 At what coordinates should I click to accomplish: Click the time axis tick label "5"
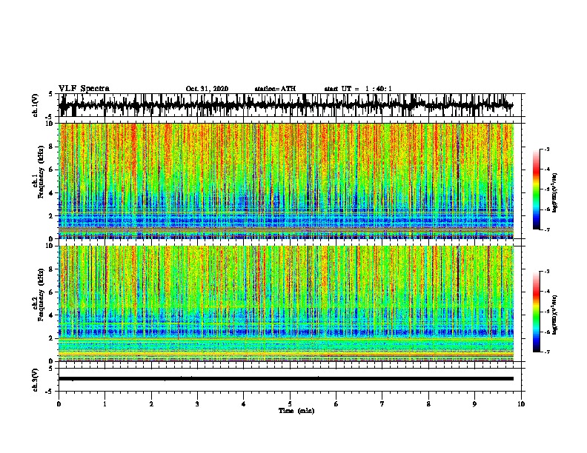[x=290, y=404]
